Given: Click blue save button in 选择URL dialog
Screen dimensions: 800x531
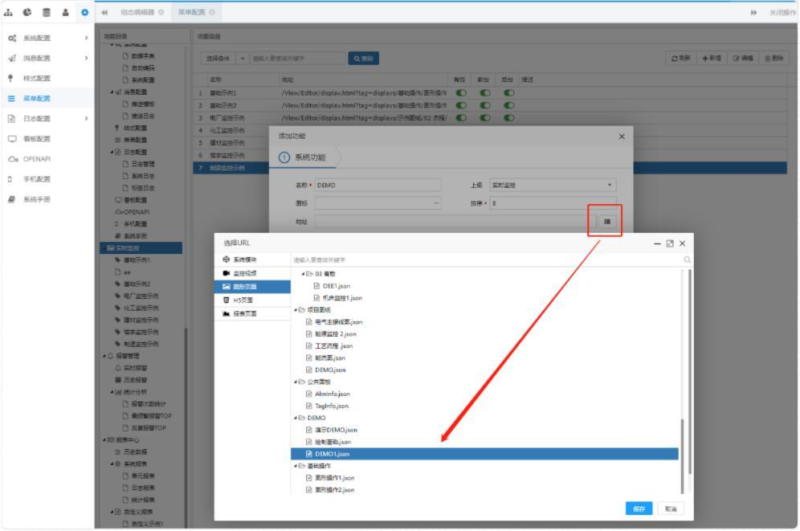Looking at the screenshot, I should (x=639, y=509).
